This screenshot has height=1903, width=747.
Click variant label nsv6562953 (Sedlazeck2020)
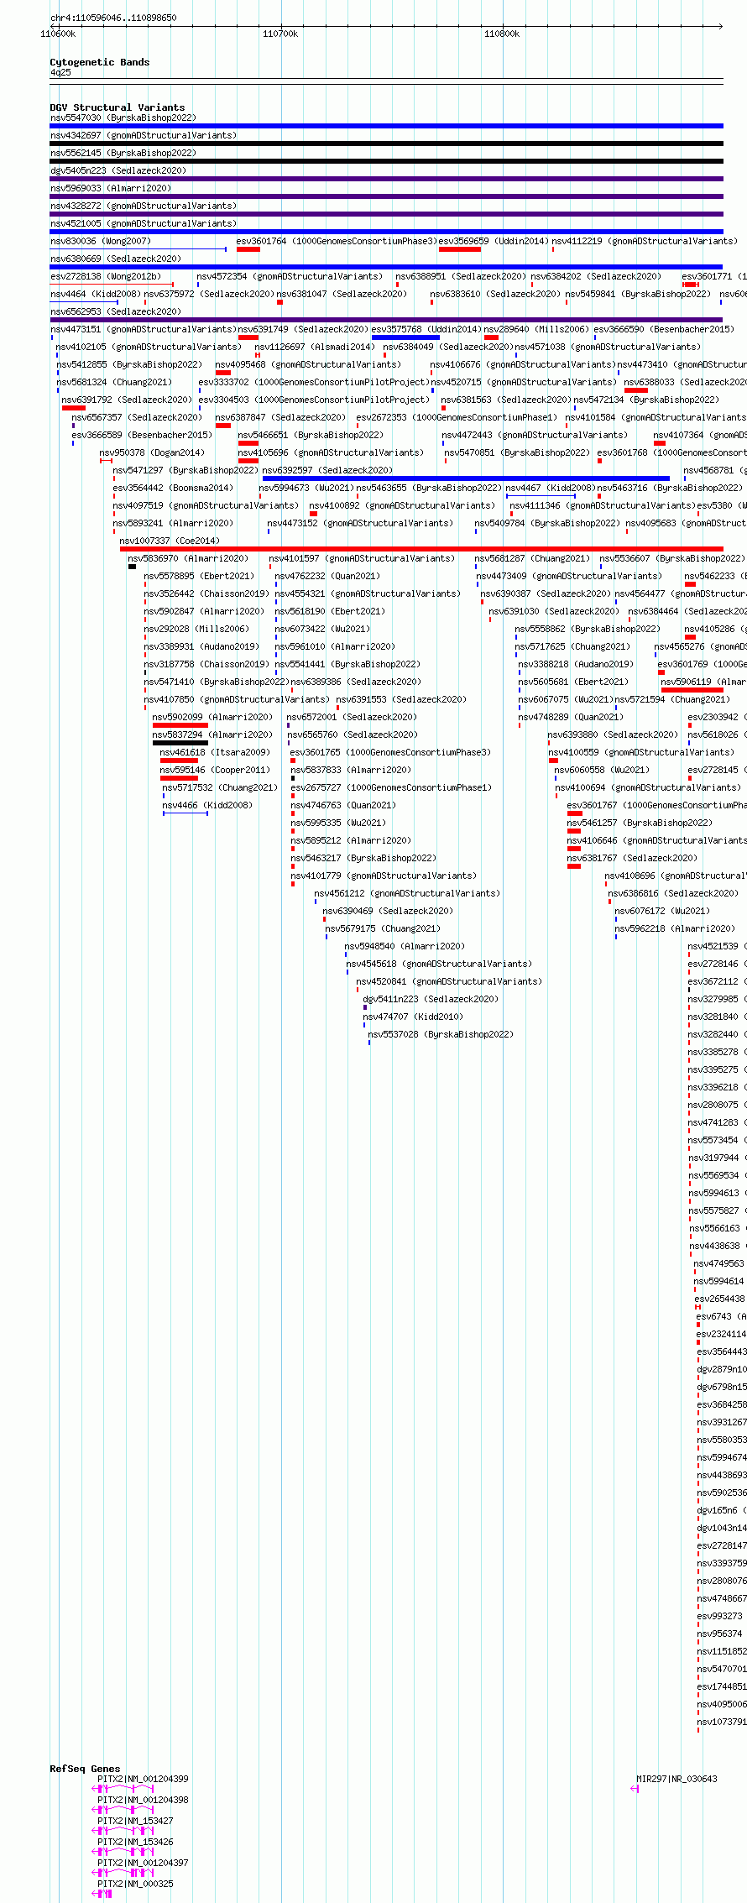point(116,312)
